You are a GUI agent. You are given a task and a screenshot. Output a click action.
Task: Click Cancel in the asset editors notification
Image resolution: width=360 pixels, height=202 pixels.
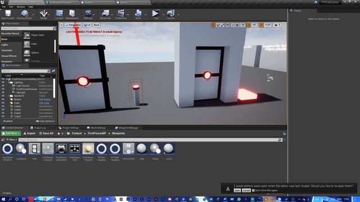point(246,190)
